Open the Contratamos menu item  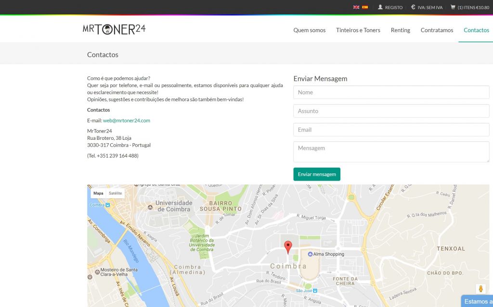[437, 30]
